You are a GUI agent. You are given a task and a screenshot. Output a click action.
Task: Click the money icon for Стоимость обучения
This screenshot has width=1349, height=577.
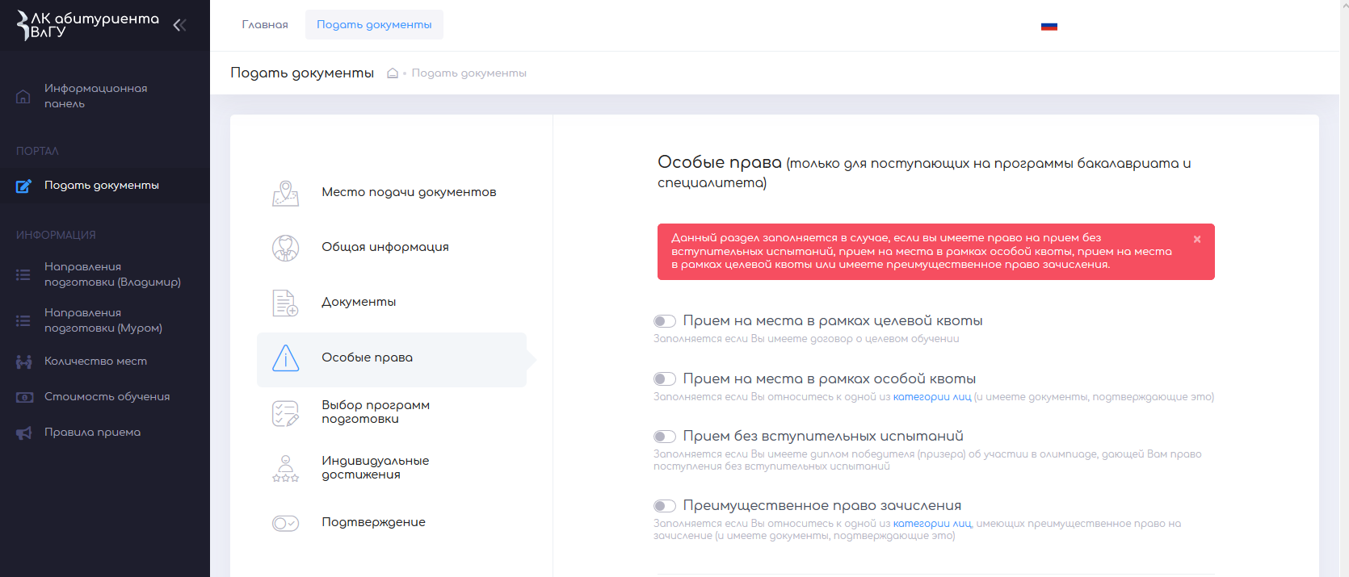click(x=24, y=397)
